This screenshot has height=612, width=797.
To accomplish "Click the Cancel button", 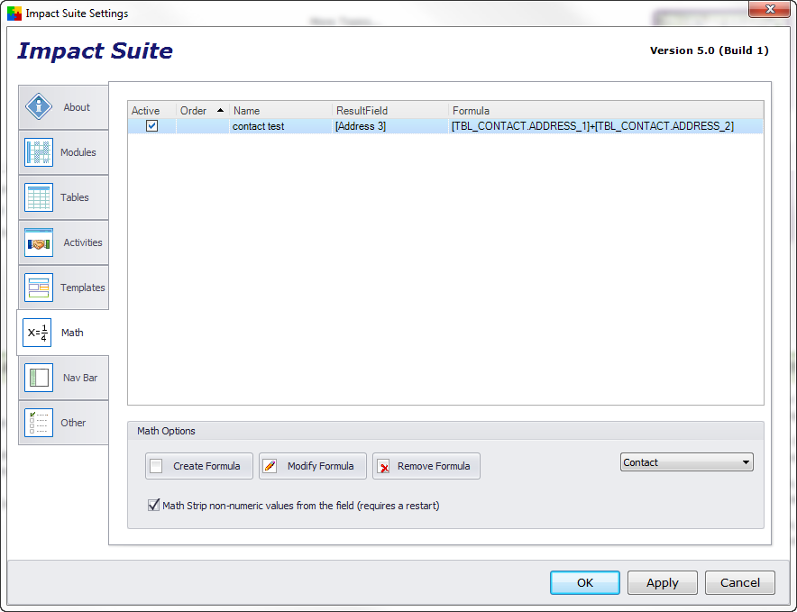I will [740, 582].
